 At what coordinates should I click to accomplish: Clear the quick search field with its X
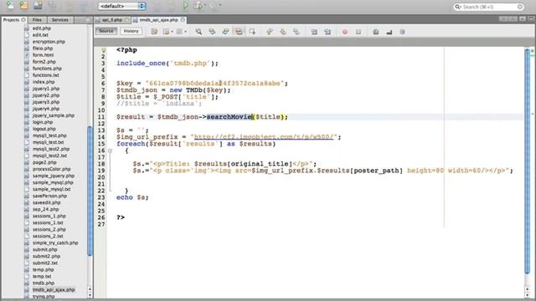[x=519, y=7]
